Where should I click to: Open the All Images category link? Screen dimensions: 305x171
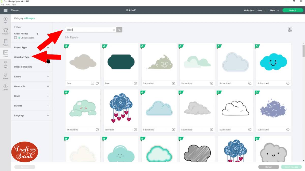pyautogui.click(x=29, y=18)
